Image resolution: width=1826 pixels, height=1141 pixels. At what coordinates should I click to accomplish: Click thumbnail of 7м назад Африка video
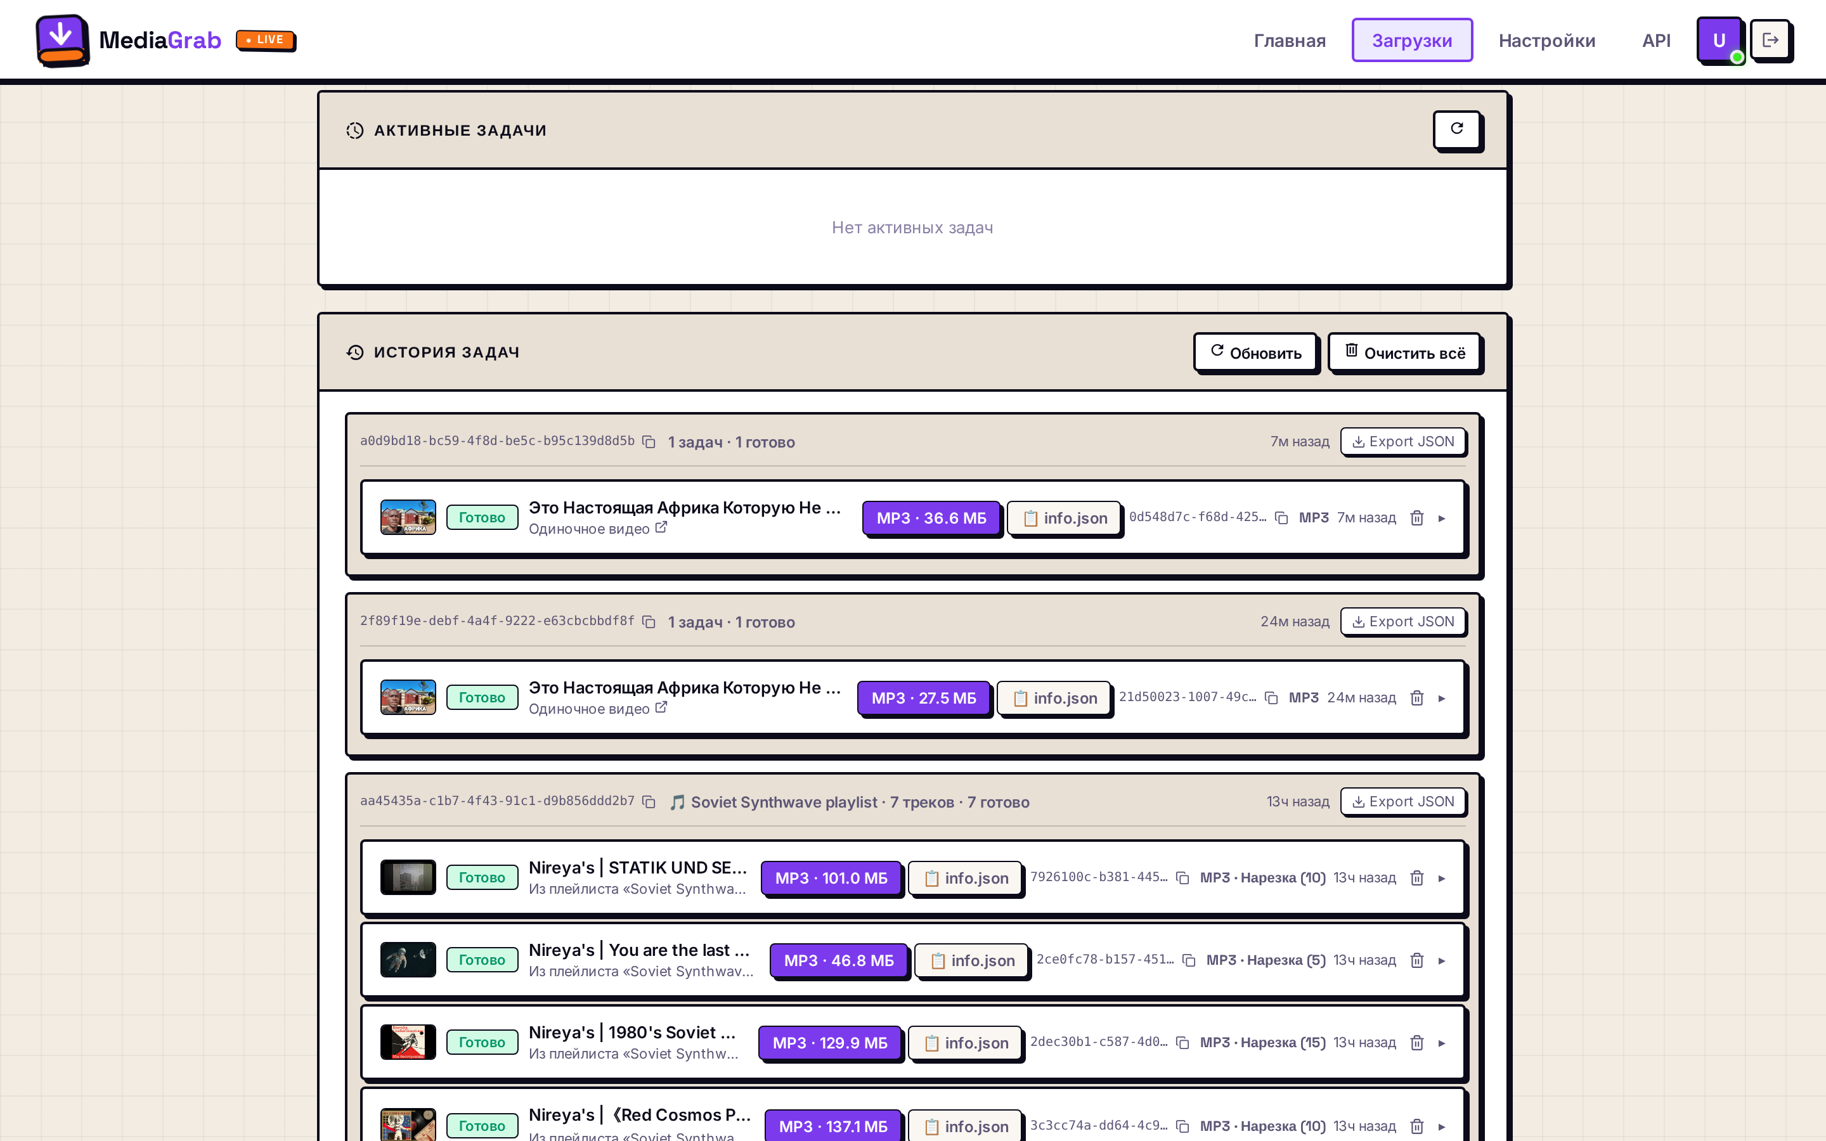coord(408,518)
